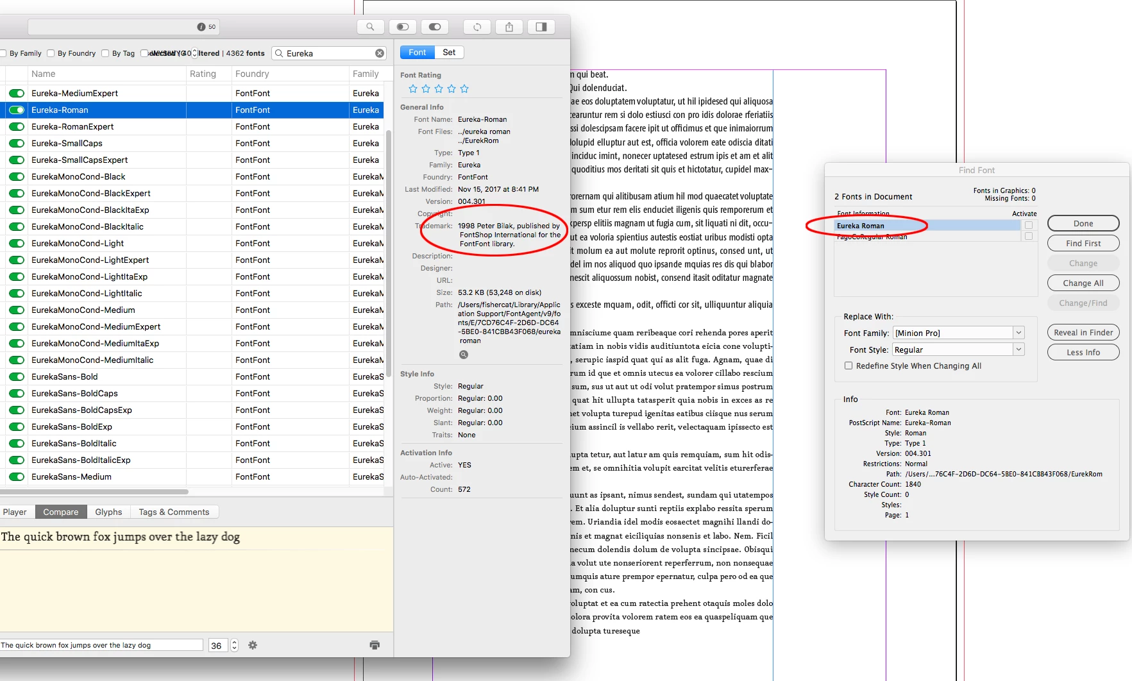Rate font with third star

coord(439,88)
